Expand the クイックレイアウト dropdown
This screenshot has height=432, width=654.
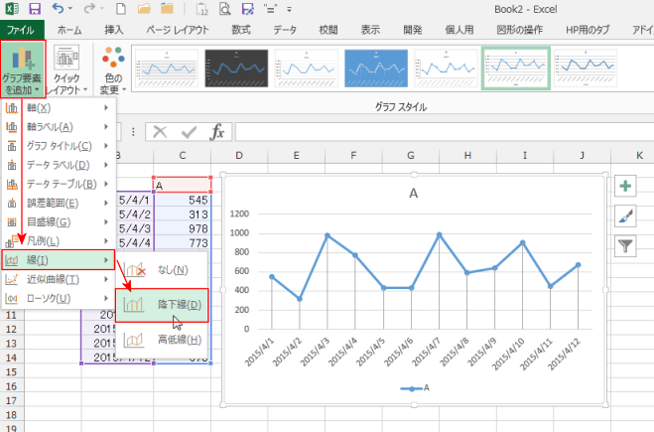click(x=66, y=68)
